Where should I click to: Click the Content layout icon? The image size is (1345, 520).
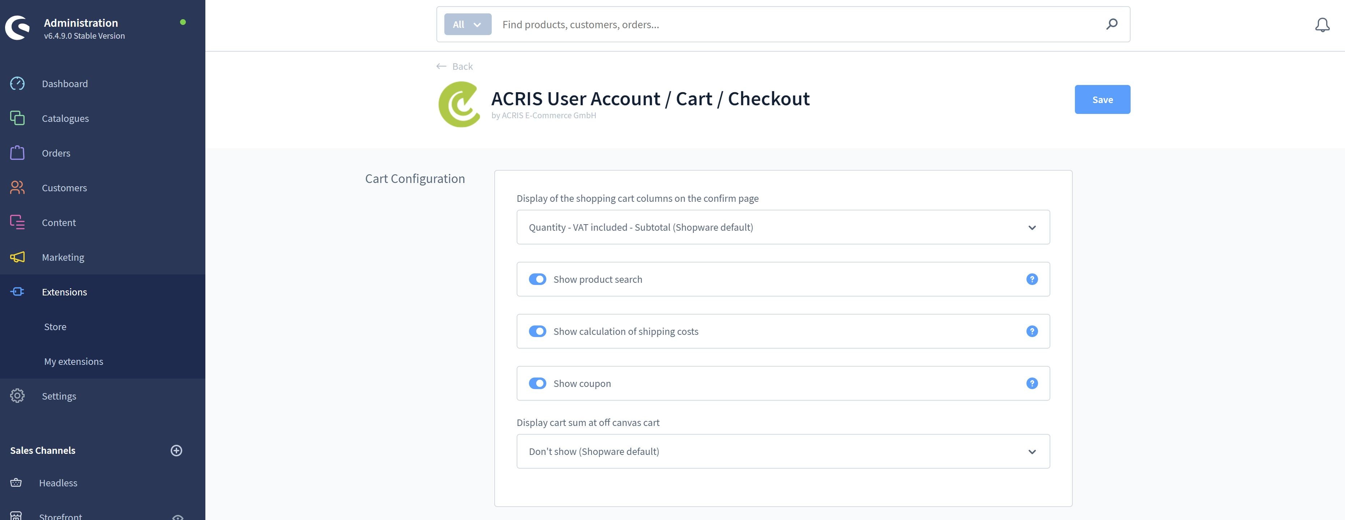pyautogui.click(x=17, y=222)
